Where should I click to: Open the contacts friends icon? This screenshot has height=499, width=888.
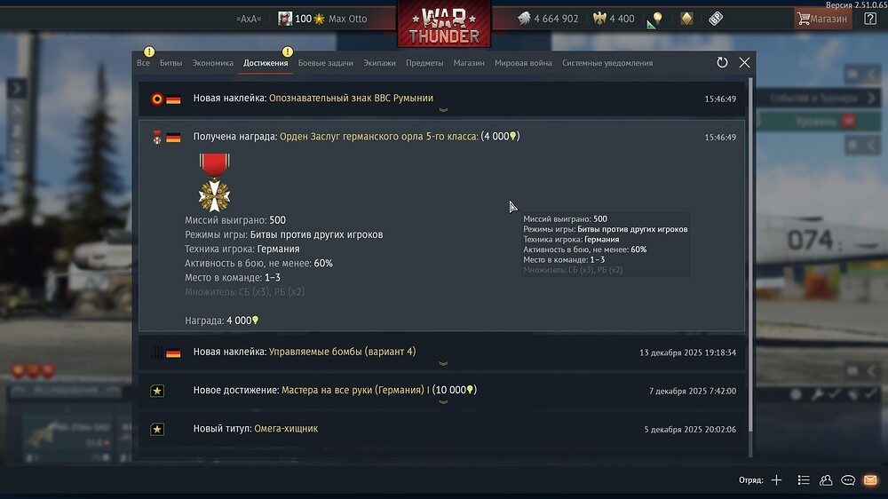point(826,480)
